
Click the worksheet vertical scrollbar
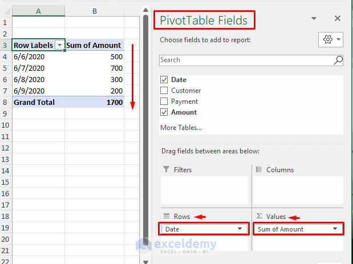(146, 143)
